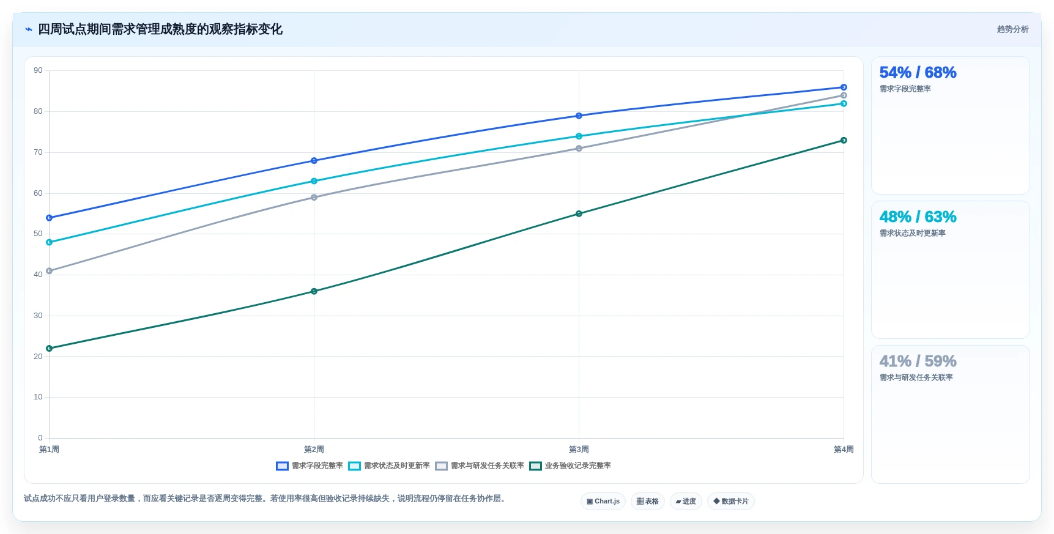Click the 需求状态及时更新率 card caption
This screenshot has width=1054, height=534.
(913, 234)
